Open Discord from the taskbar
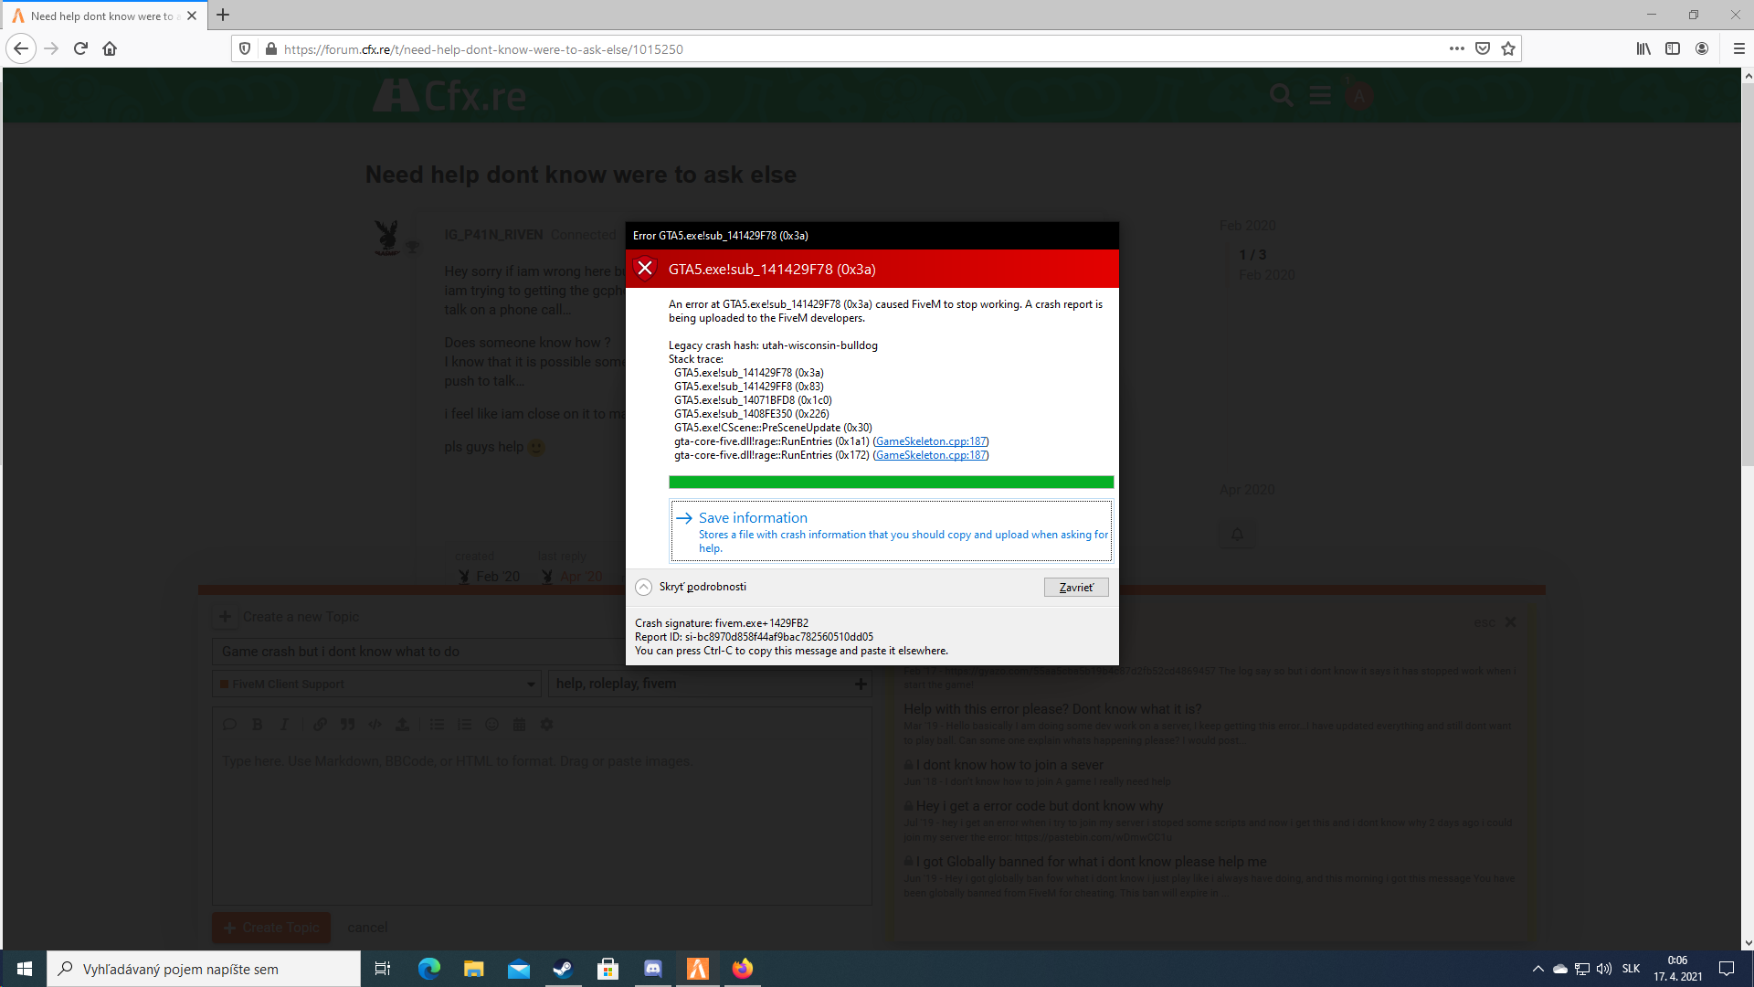1754x987 pixels. coord(652,969)
